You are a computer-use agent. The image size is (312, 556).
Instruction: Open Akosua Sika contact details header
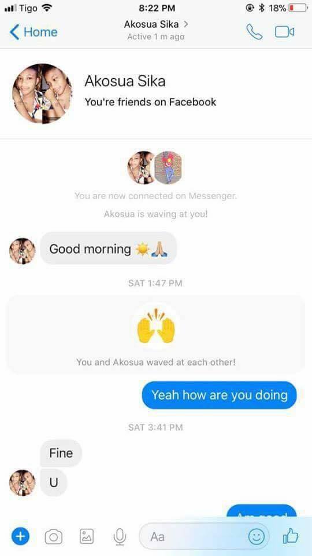tap(155, 30)
